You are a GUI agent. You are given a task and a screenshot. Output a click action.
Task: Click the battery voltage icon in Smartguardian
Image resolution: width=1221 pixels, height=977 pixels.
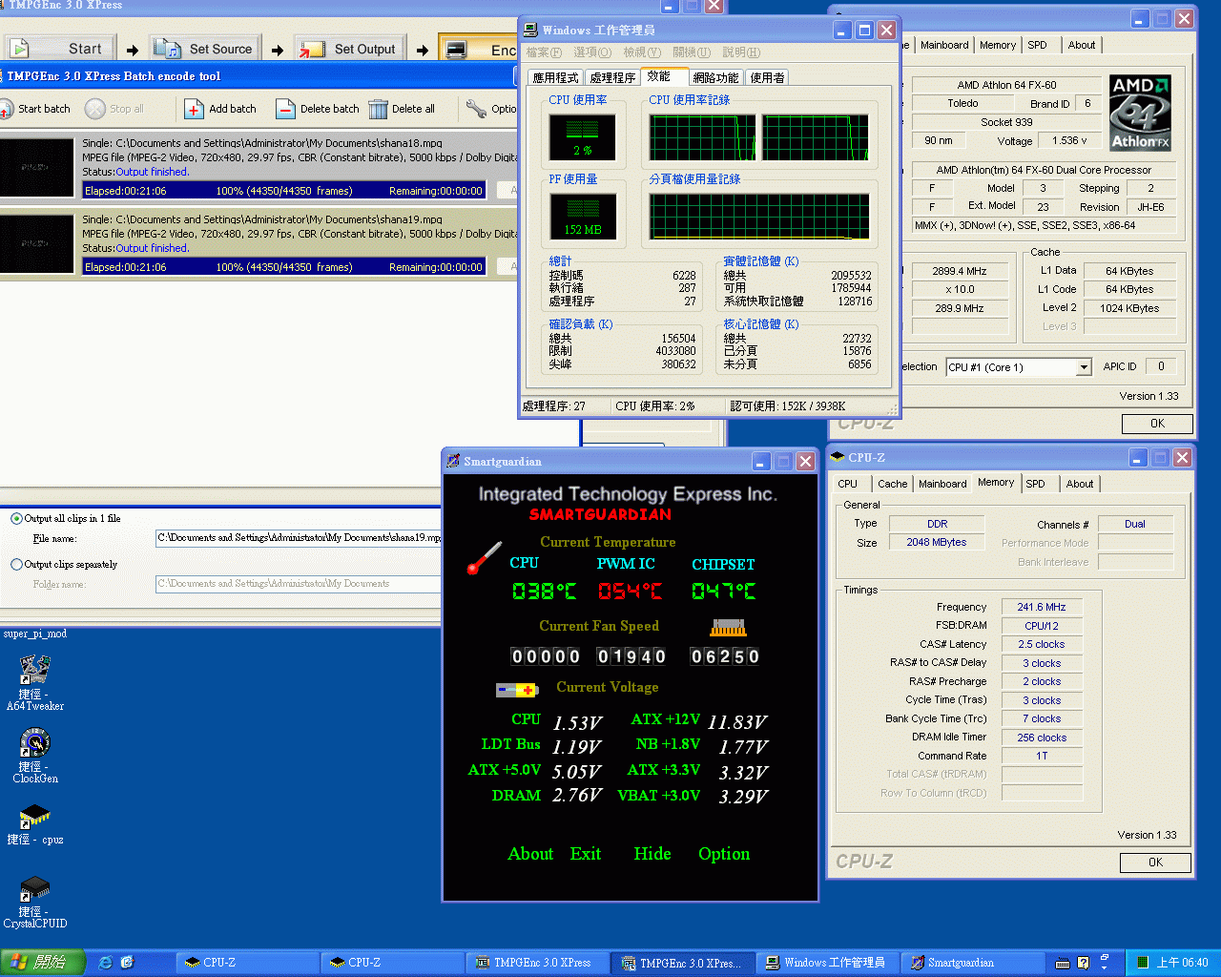coord(517,689)
